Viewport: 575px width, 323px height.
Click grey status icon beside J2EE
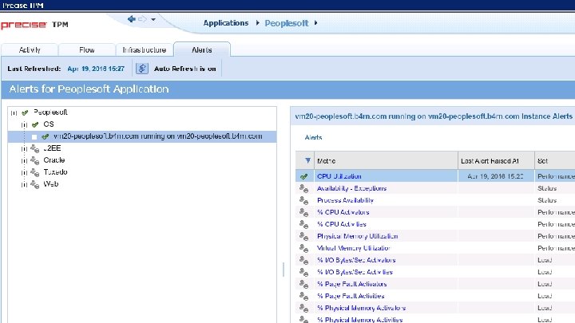35,148
